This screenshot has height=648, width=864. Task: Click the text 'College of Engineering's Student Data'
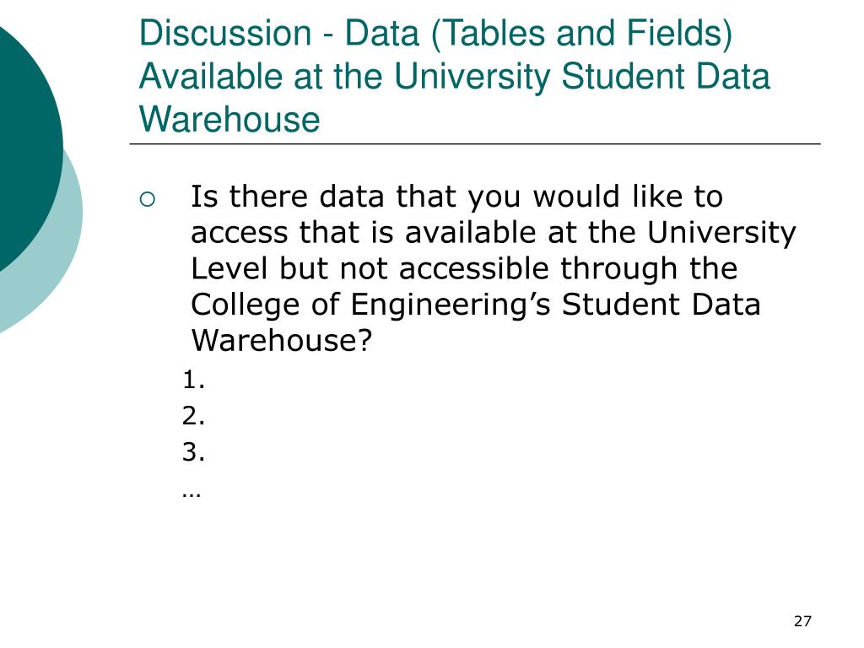point(476,305)
